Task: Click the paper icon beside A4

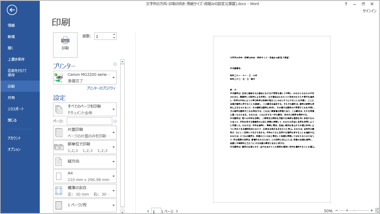Action: 59,176
